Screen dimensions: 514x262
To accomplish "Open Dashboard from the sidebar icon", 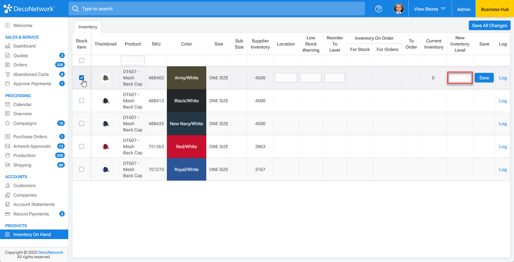I will [8, 46].
